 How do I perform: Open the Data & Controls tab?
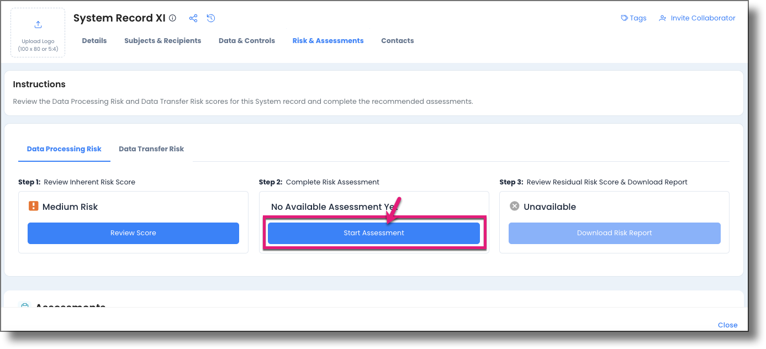247,40
